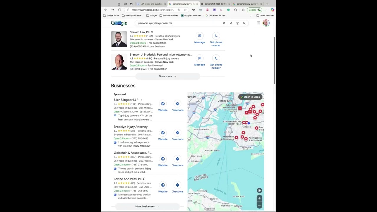
Task: Open Levine And Wiss, PLLC listing
Action: coord(129,179)
